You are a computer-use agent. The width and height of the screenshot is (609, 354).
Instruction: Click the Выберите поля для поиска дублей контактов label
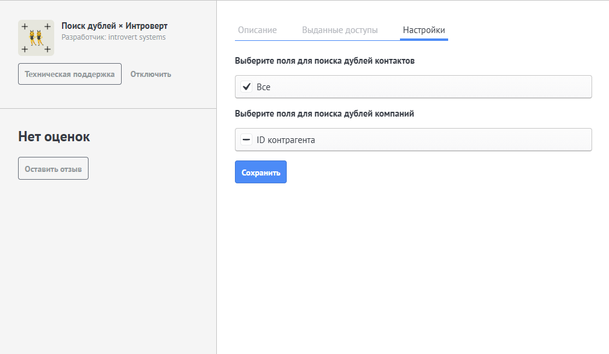point(325,61)
